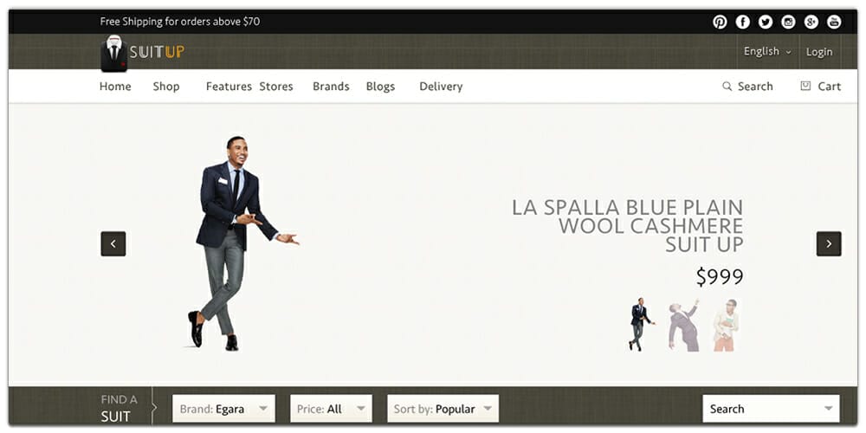866x433 pixels.
Task: Click the Google Plus icon
Action: [811, 22]
